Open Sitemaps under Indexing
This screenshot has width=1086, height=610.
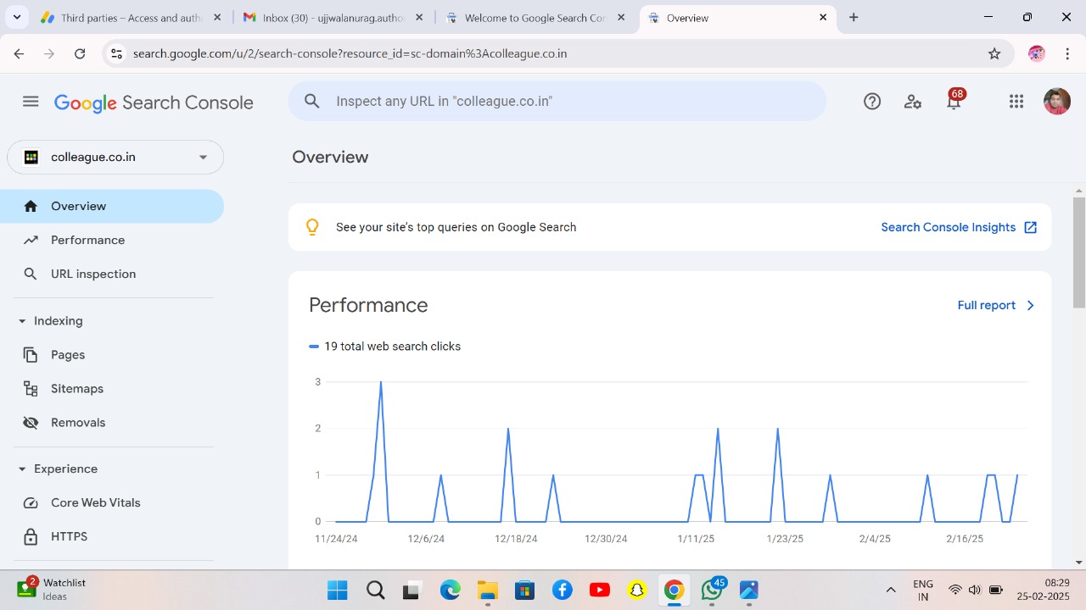pos(112,389)
